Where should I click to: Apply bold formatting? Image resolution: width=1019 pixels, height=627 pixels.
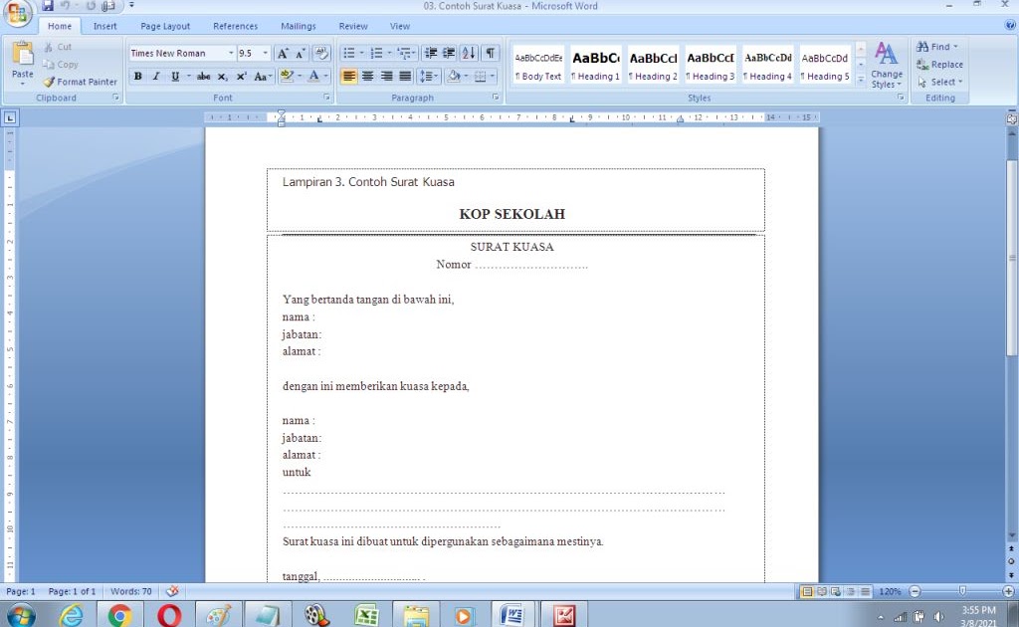click(x=137, y=75)
